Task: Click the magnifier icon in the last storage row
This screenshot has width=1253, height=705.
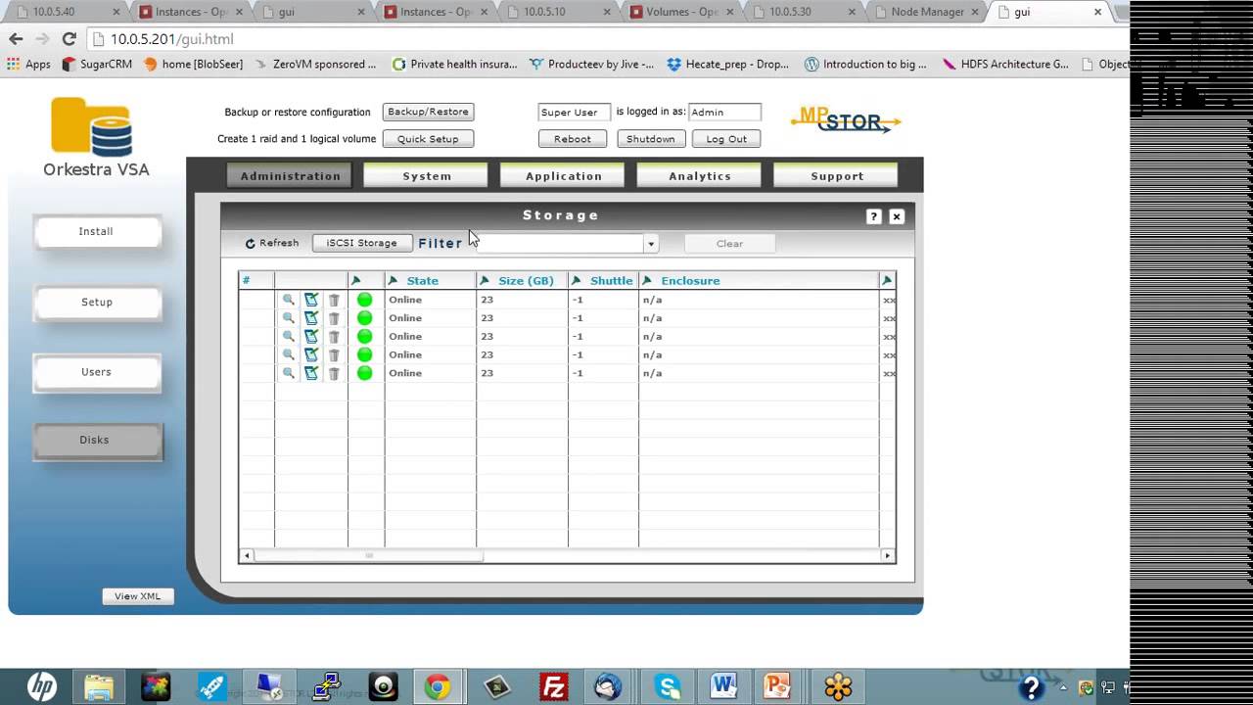Action: click(x=288, y=373)
